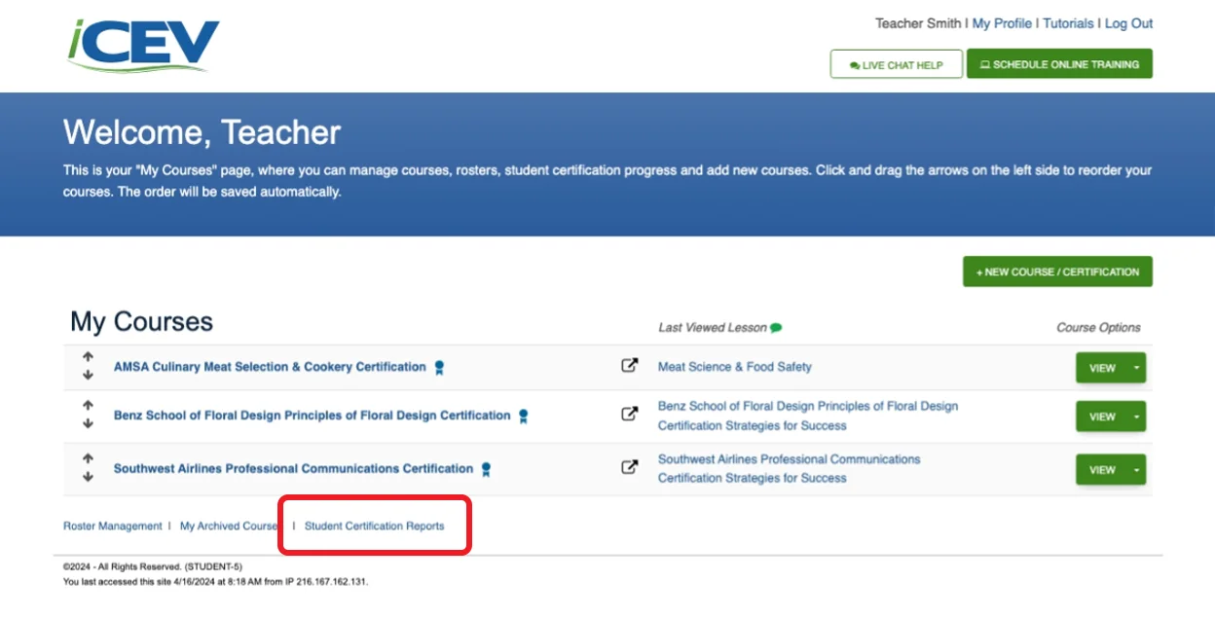1215x618 pixels.
Task: Start Live Chat Help
Action: coord(897,65)
